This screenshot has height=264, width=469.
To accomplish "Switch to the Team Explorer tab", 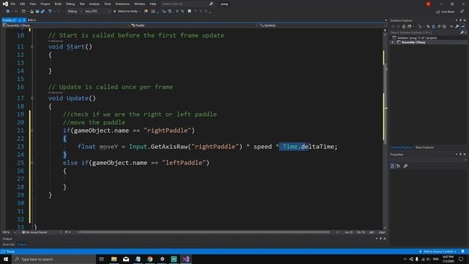I will [x=424, y=147].
